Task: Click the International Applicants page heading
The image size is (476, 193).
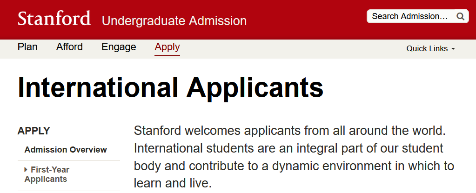Action: 170,87
